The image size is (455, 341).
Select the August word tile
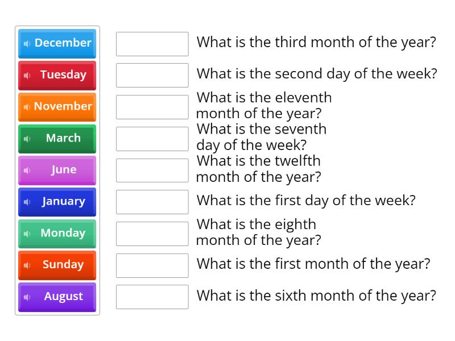pyautogui.click(x=63, y=297)
